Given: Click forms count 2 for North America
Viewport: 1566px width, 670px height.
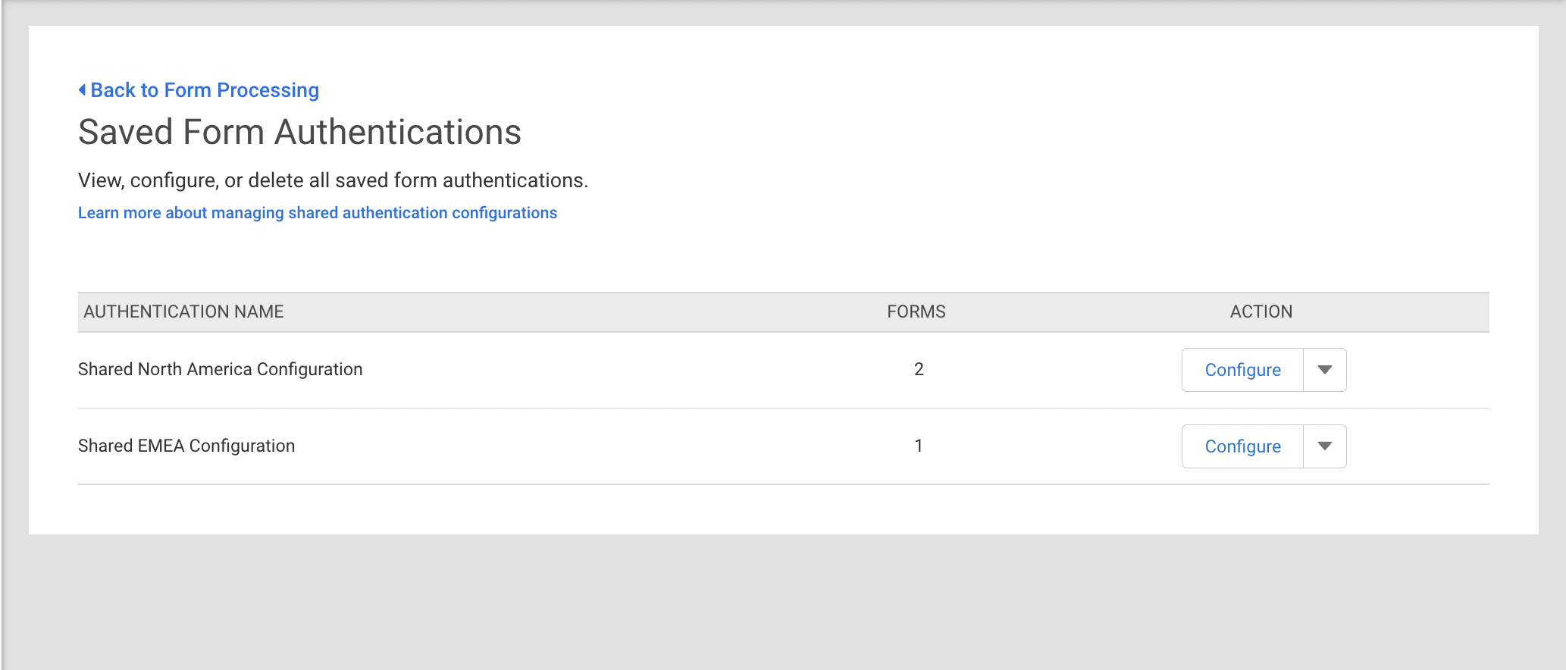Looking at the screenshot, I should [919, 369].
